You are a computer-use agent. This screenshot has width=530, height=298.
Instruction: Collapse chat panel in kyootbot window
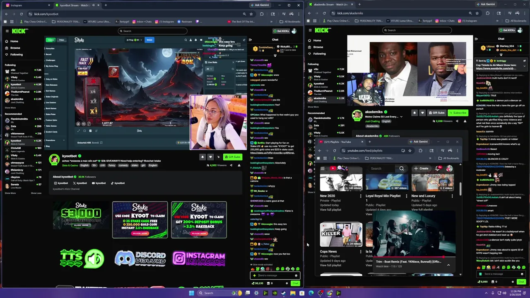coord(250,40)
